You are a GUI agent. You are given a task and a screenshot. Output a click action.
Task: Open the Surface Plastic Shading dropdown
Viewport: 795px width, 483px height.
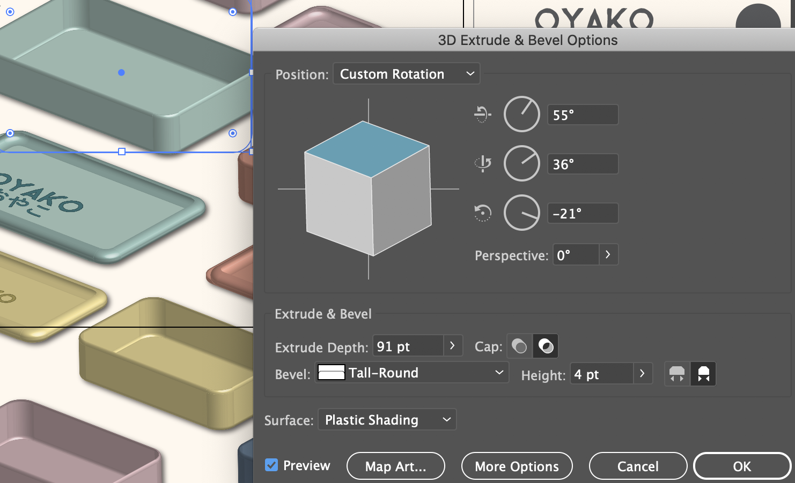387,420
